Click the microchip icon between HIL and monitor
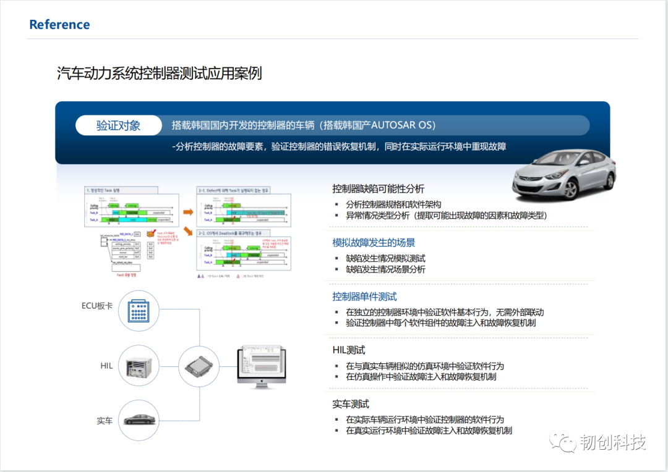This screenshot has height=472, width=668. click(x=199, y=366)
